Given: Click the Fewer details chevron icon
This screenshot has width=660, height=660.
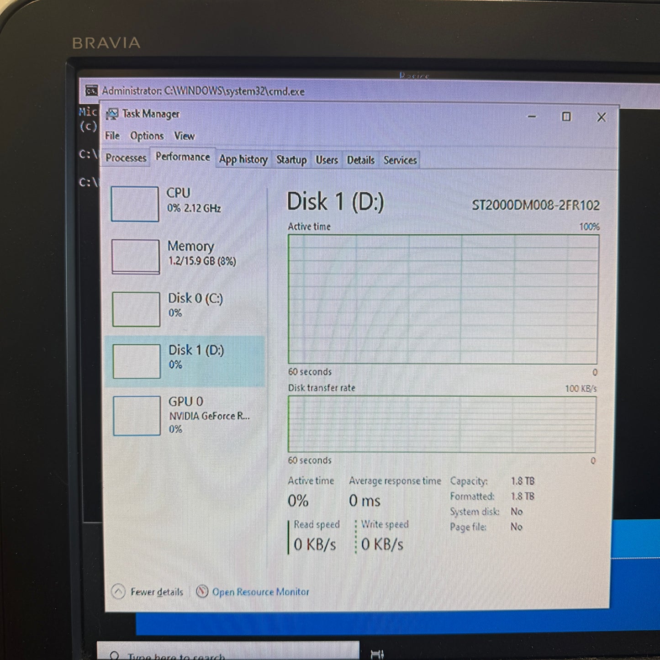Looking at the screenshot, I should tap(118, 591).
